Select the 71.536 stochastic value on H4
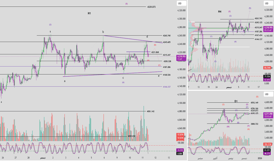274x161 pixels. 267,76
